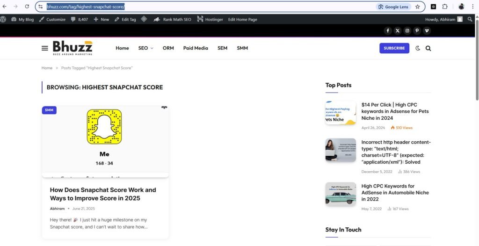Screen dimensions: 479x246
Task: Click the '167 Views' count
Action: click(398, 209)
